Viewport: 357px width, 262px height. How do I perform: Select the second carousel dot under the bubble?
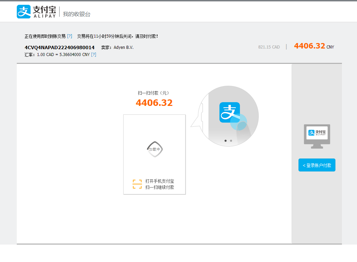coord(230,140)
